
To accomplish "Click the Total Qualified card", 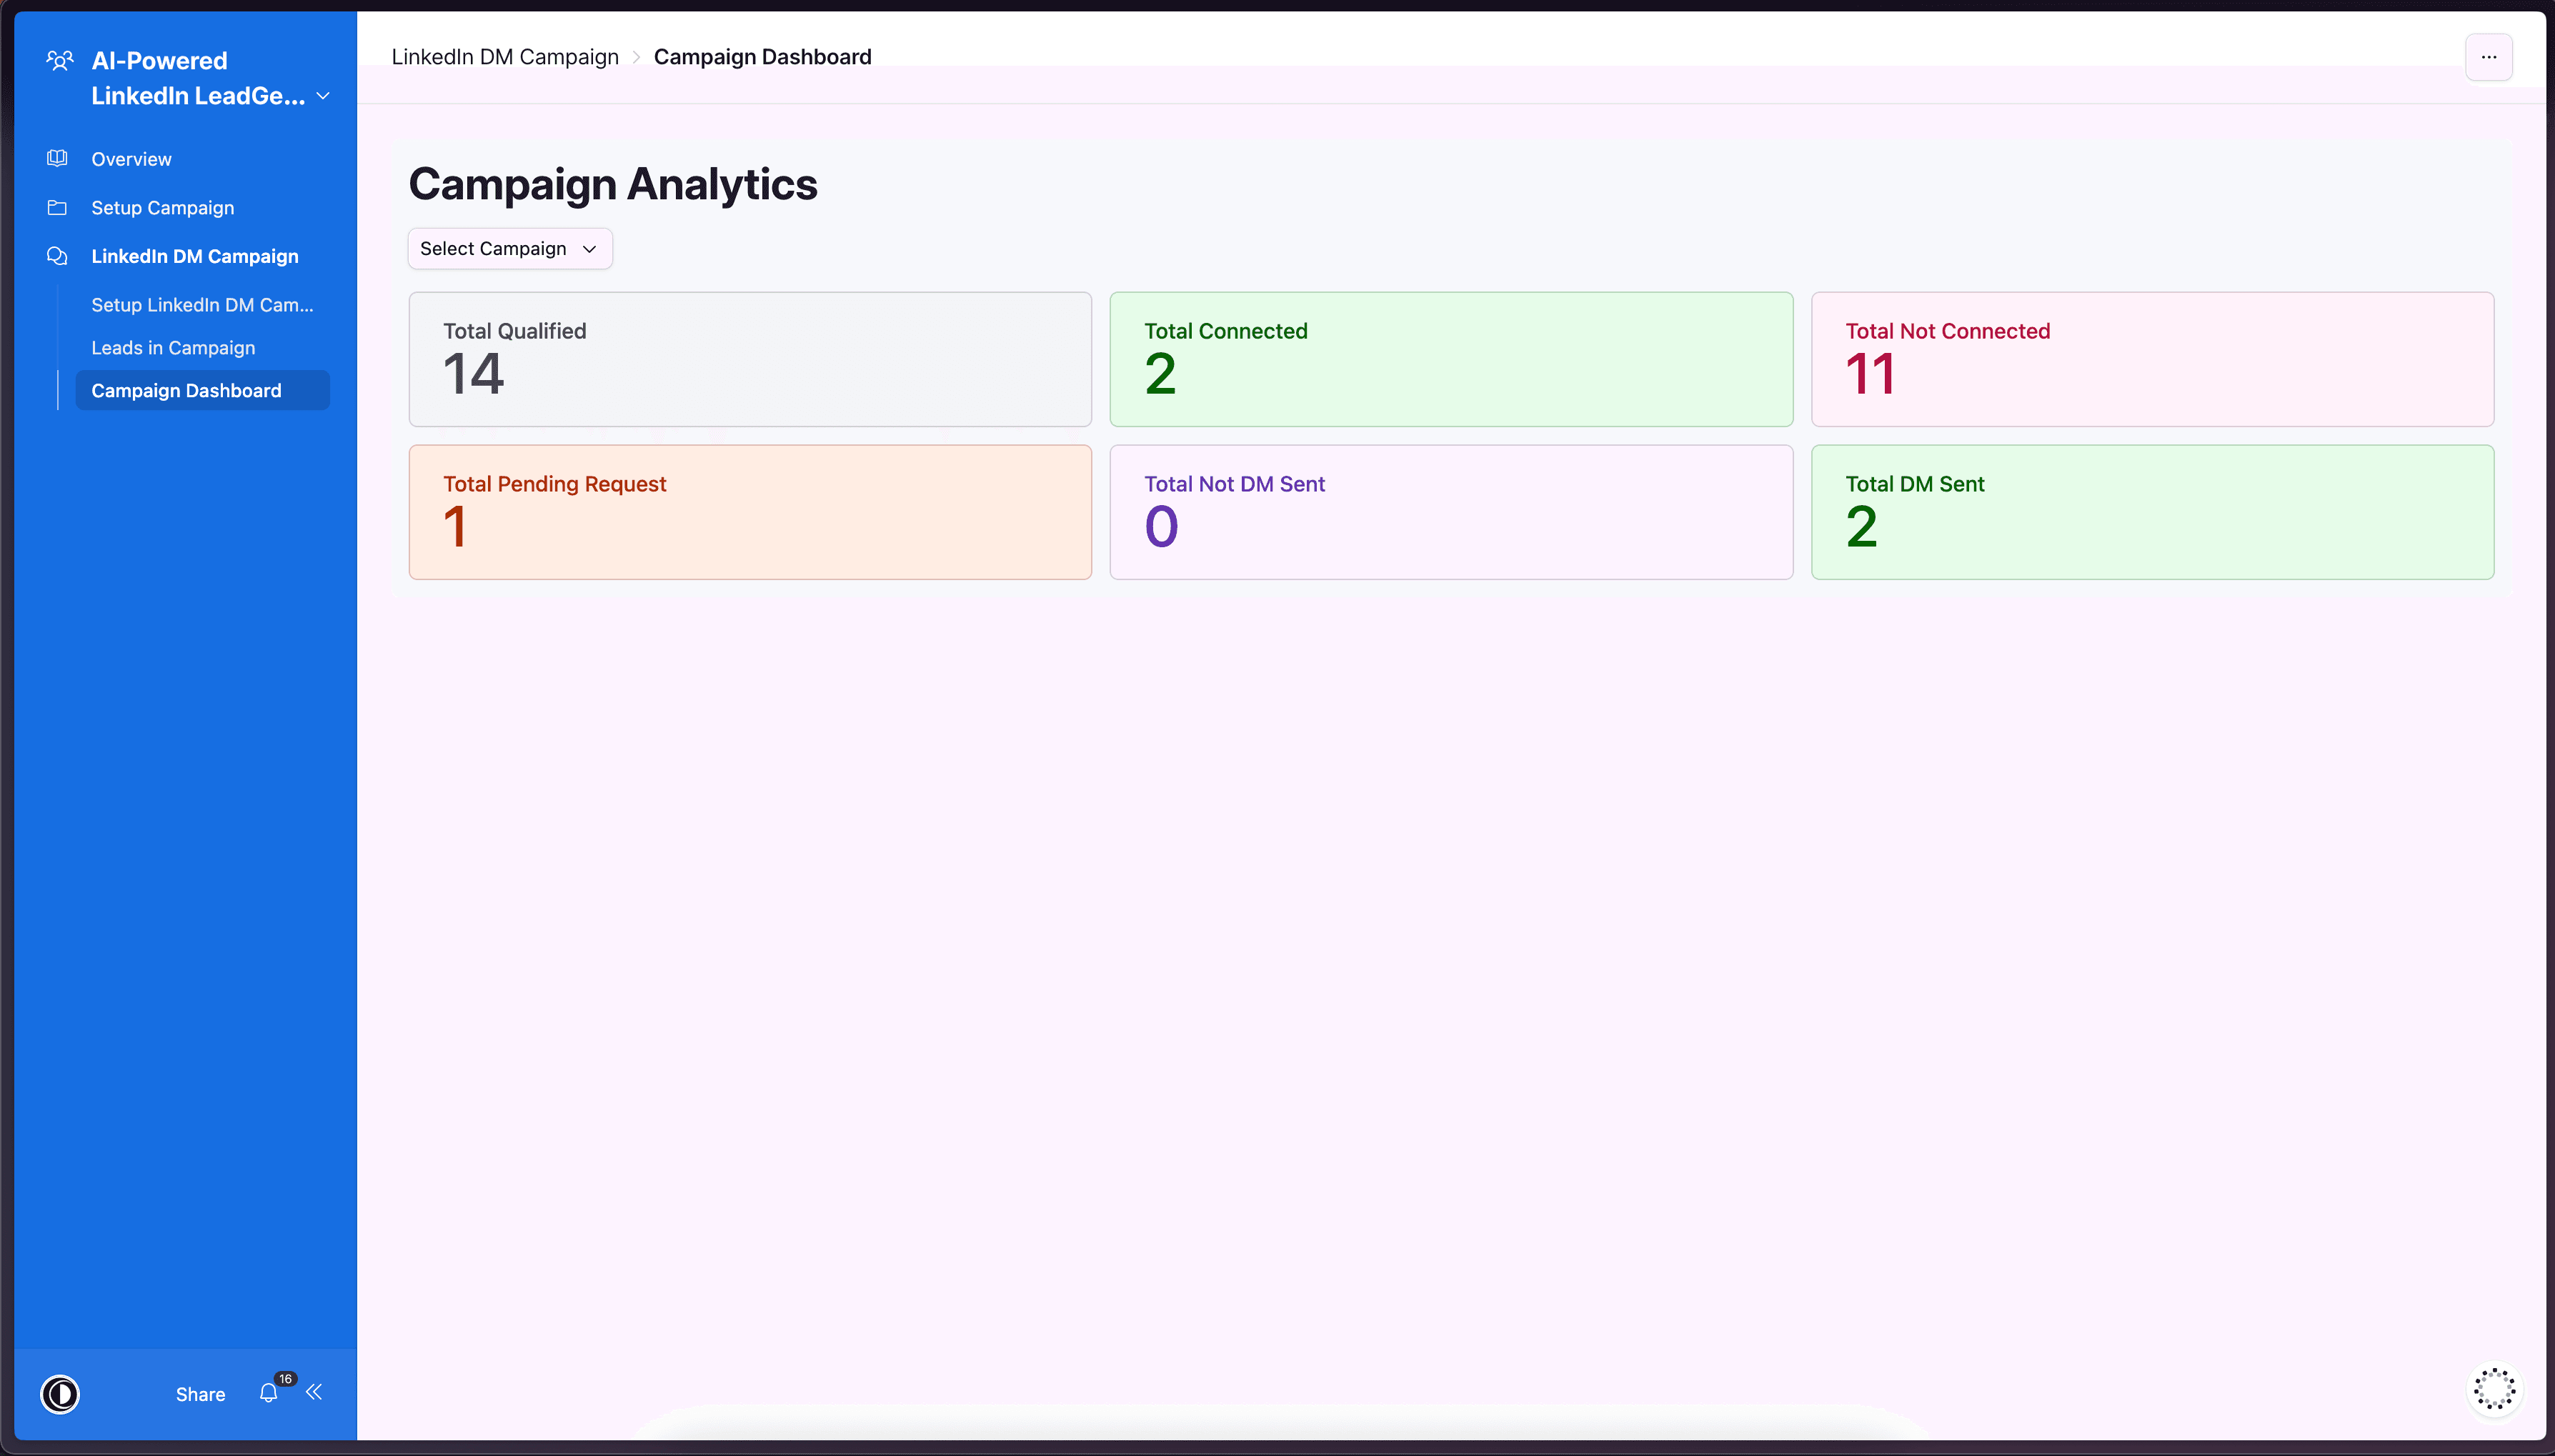I will [x=750, y=359].
